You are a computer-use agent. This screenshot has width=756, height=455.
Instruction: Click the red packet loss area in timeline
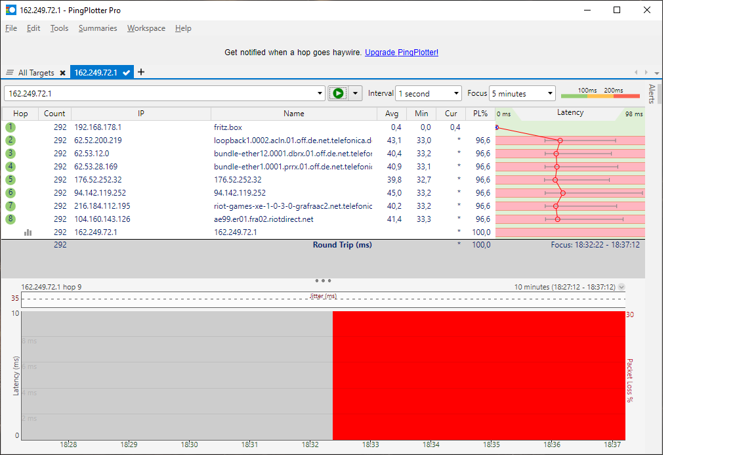pyautogui.click(x=479, y=376)
